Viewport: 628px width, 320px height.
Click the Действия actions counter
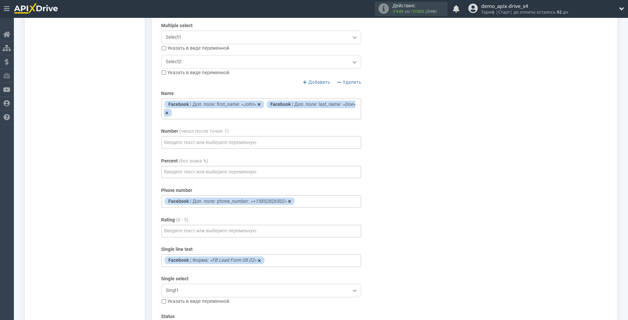(x=411, y=9)
